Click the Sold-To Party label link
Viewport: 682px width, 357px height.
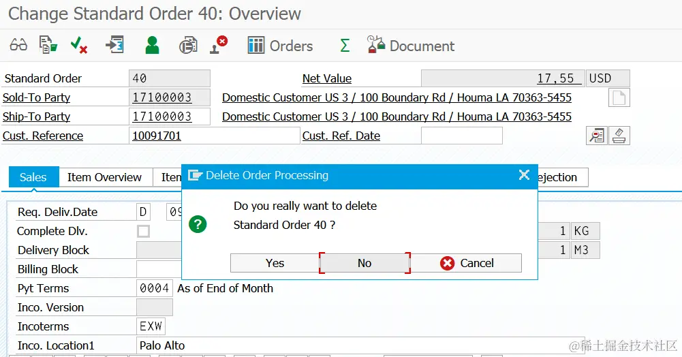(x=37, y=97)
